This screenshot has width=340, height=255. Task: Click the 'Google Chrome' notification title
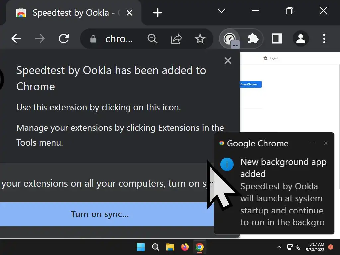click(x=258, y=143)
